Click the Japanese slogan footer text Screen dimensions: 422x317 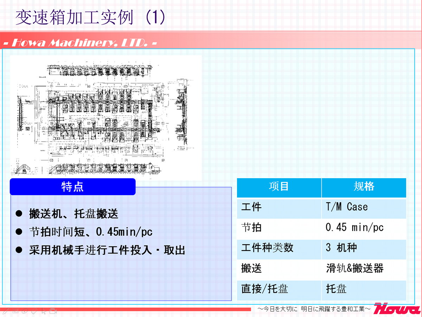coord(314,309)
